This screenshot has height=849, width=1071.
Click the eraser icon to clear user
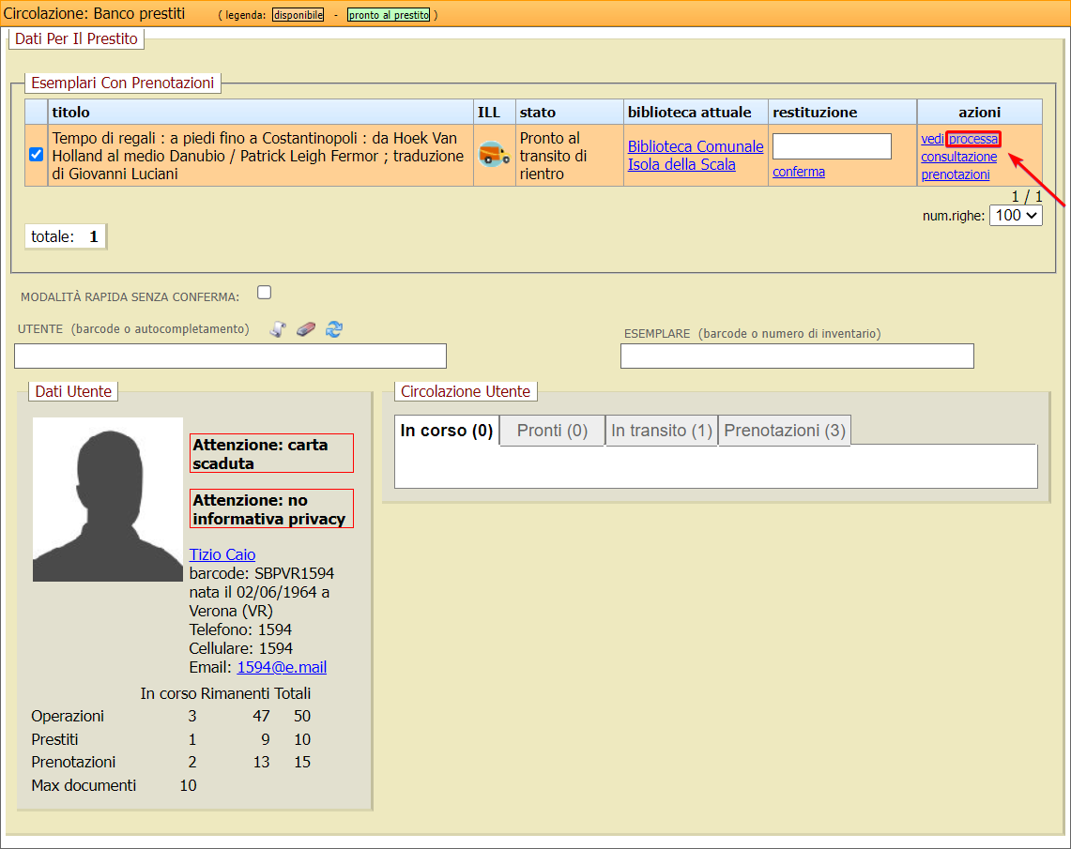click(306, 329)
